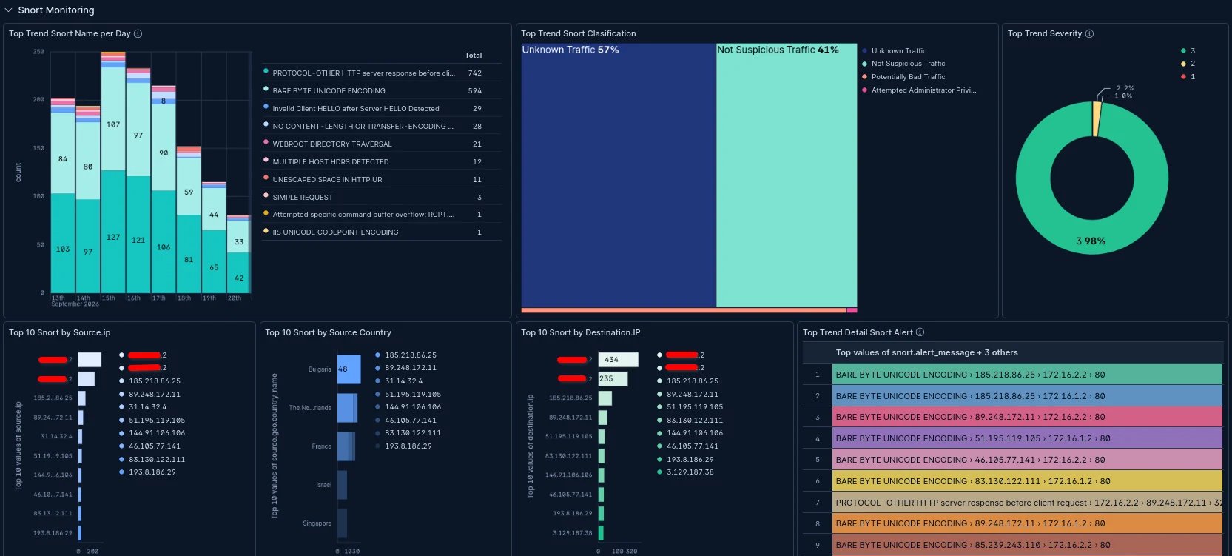Select 31.14.32.4 in Source.ip legend
This screenshot has width=1232, height=556.
(x=148, y=407)
